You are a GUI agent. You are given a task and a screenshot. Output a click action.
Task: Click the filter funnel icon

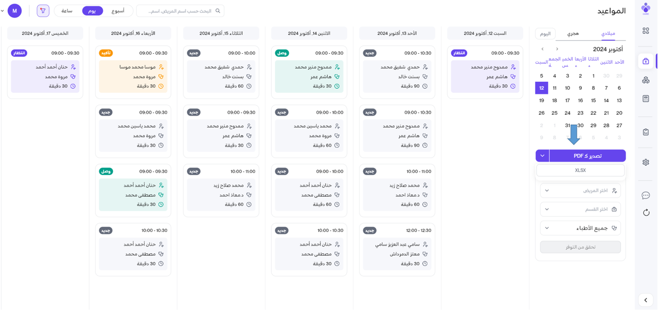(43, 10)
